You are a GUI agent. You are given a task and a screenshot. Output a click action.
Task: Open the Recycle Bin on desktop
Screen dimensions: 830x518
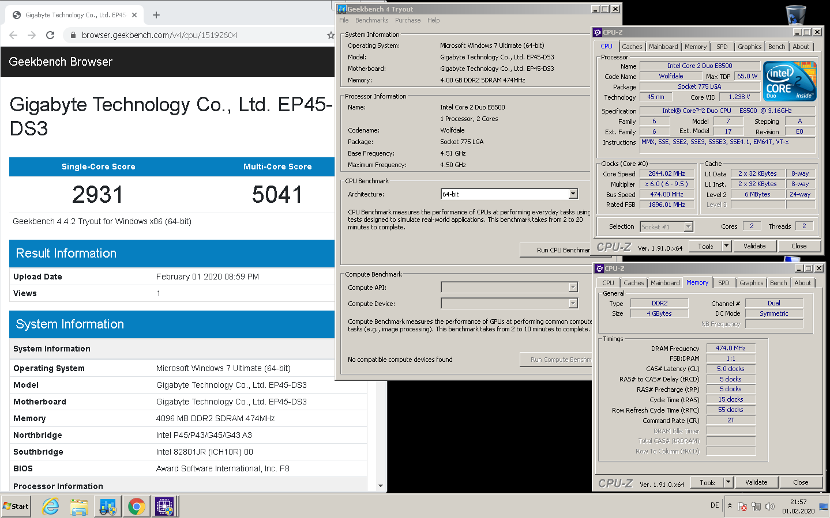pos(796,15)
